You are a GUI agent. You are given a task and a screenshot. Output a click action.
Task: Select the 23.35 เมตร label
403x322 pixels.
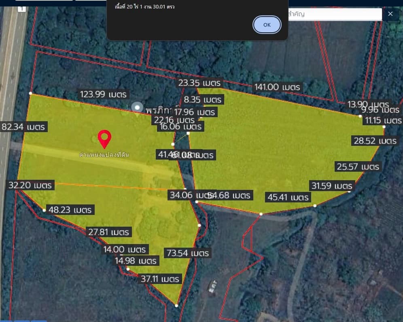tap(200, 83)
